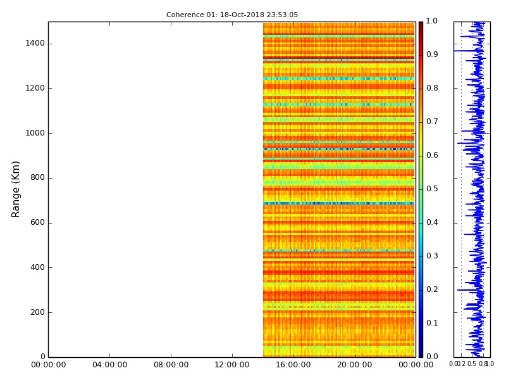This screenshot has height=380, width=506.
Task: Click the blue coherence profile line plot
Action: (x=472, y=189)
